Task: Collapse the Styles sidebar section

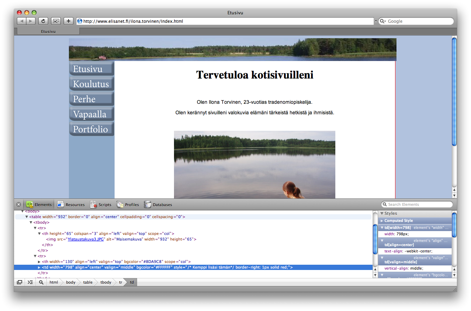Action: pos(382,213)
